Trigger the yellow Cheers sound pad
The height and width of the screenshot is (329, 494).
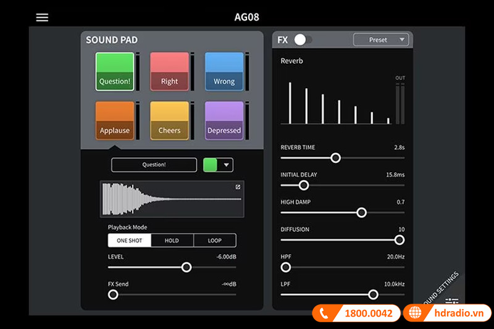pos(169,121)
